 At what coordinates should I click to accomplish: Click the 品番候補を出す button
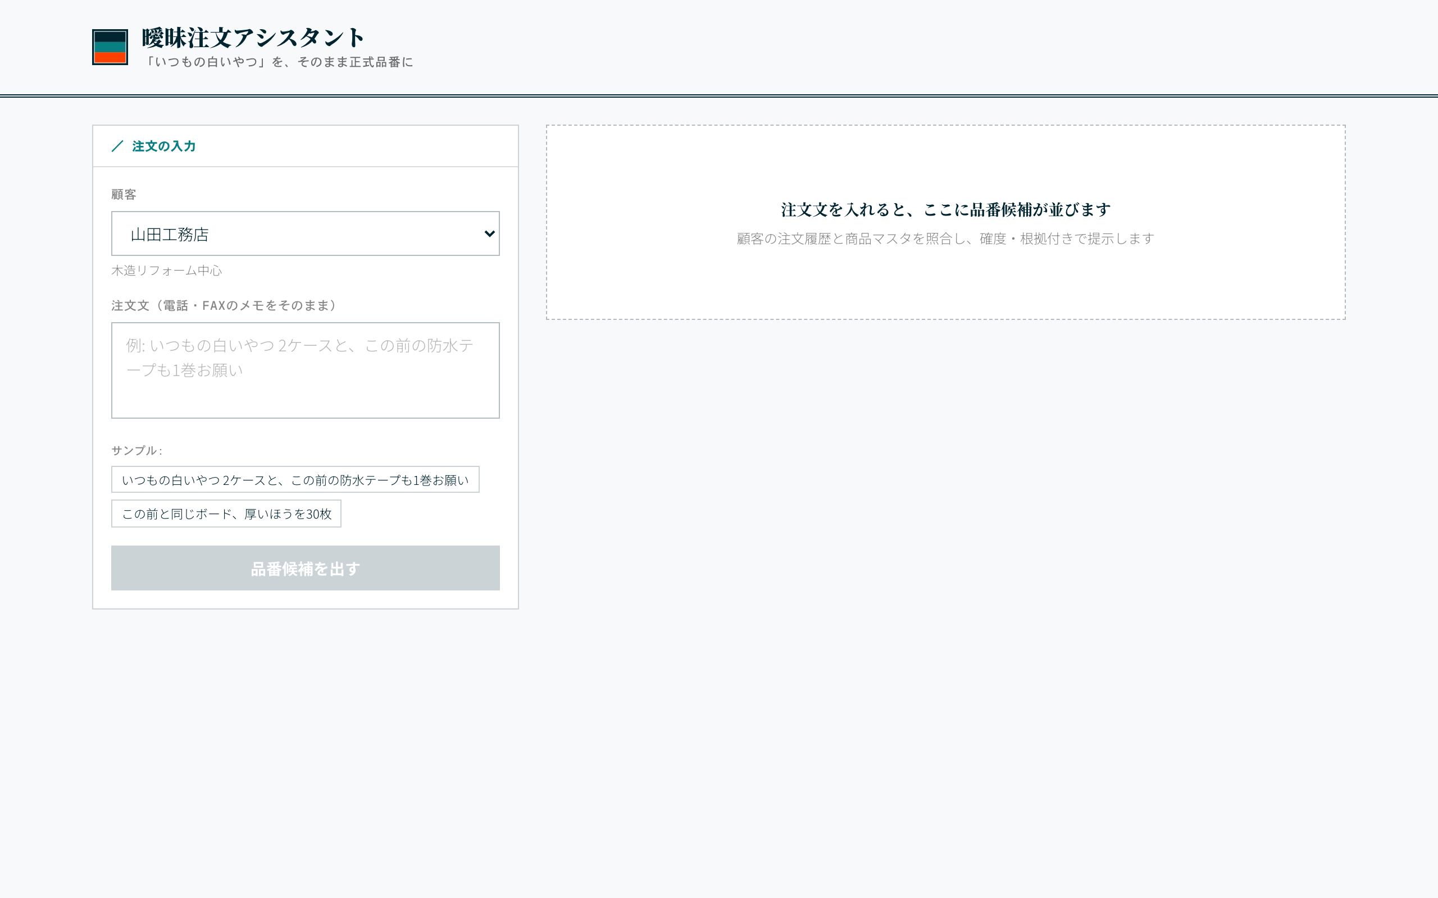tap(306, 568)
